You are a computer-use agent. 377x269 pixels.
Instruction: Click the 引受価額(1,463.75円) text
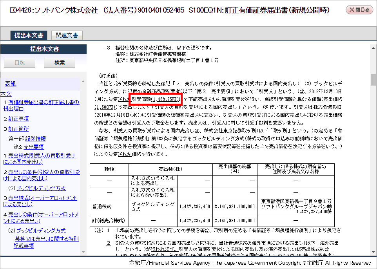tap(155, 99)
